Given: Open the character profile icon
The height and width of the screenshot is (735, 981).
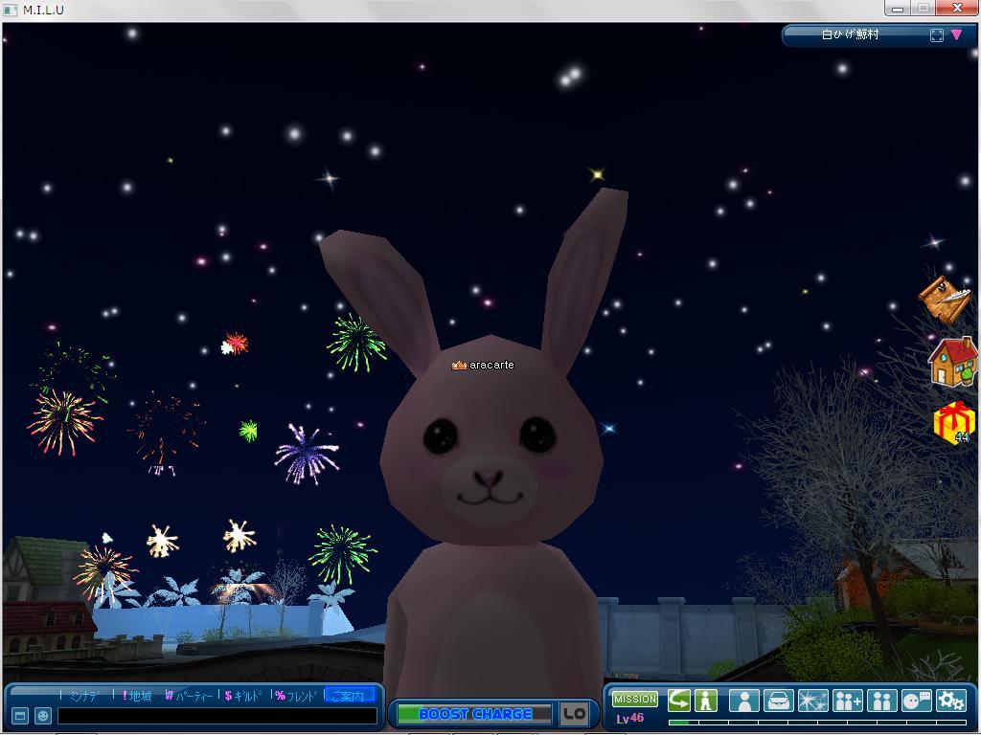Looking at the screenshot, I should coord(743,701).
